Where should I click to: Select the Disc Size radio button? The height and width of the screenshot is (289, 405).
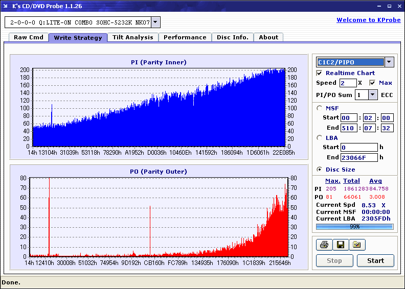(319, 170)
